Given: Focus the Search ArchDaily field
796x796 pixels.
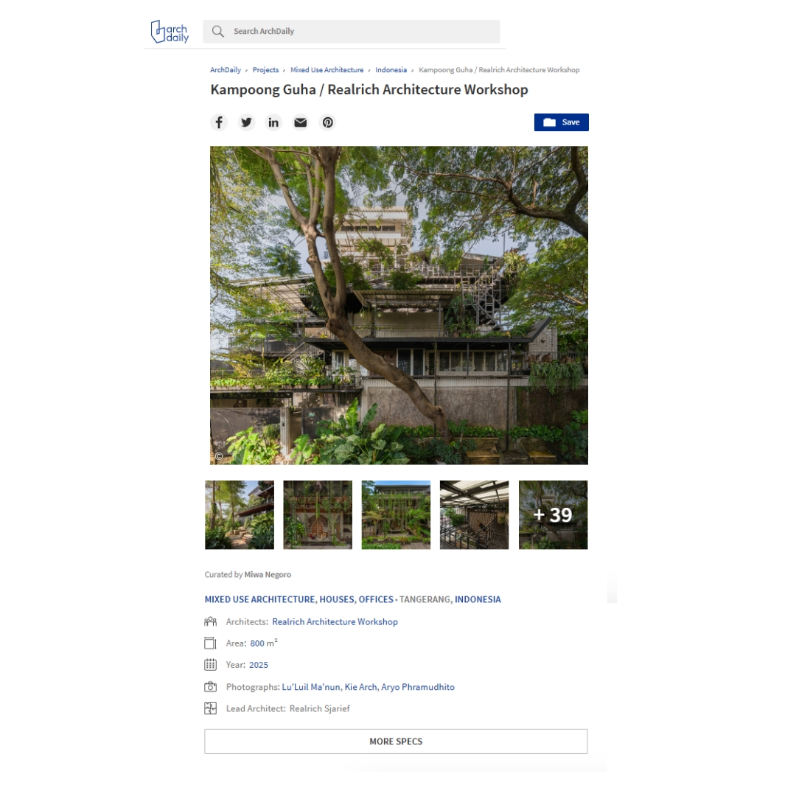Looking at the screenshot, I should coord(352,32).
